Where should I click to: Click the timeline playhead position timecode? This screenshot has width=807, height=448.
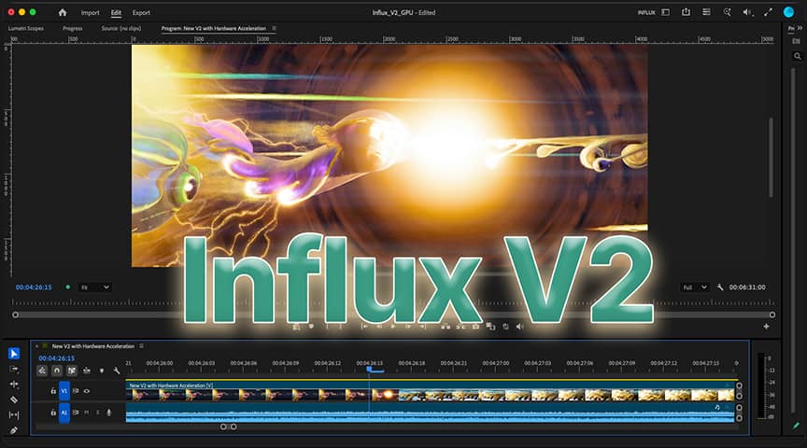pyautogui.click(x=57, y=358)
